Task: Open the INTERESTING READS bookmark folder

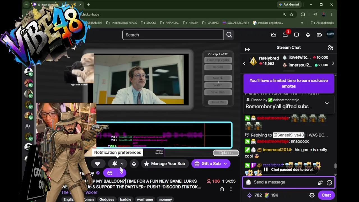Action: [x=121, y=23]
